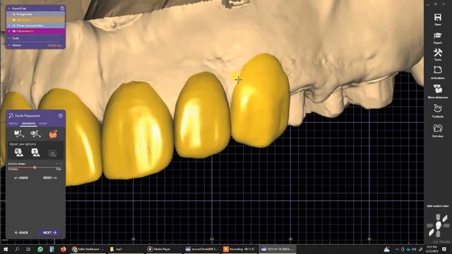Click the Flat end of the Anterior shape slider

pyautogui.click(x=59, y=169)
